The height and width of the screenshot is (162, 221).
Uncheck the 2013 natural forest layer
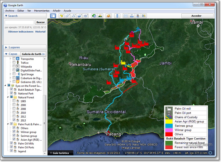(14, 120)
